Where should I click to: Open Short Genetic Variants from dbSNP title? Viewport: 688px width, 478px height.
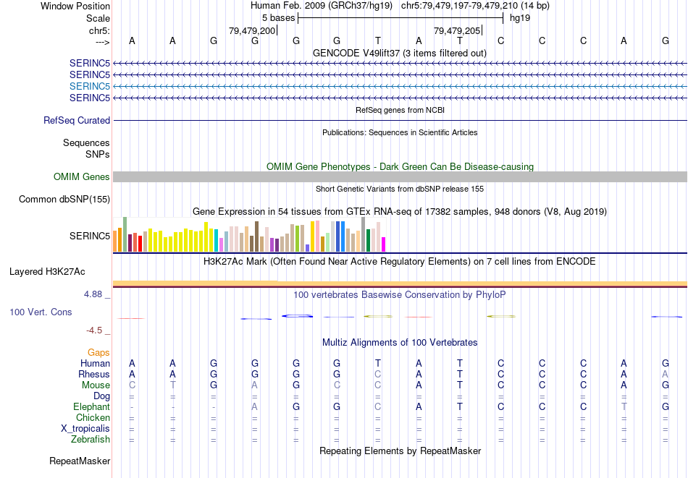click(x=400, y=189)
